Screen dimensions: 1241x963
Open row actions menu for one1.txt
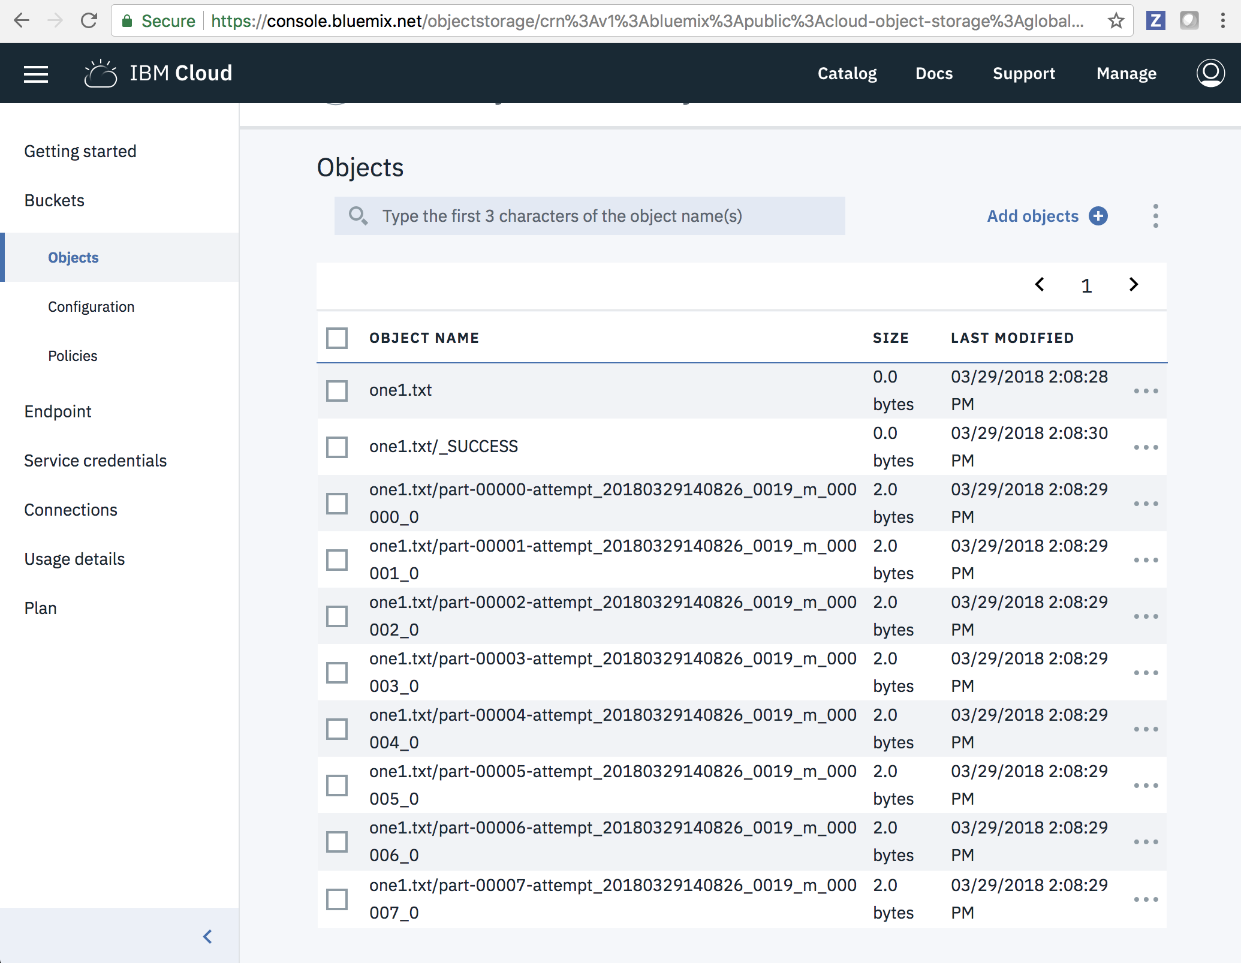(1146, 391)
